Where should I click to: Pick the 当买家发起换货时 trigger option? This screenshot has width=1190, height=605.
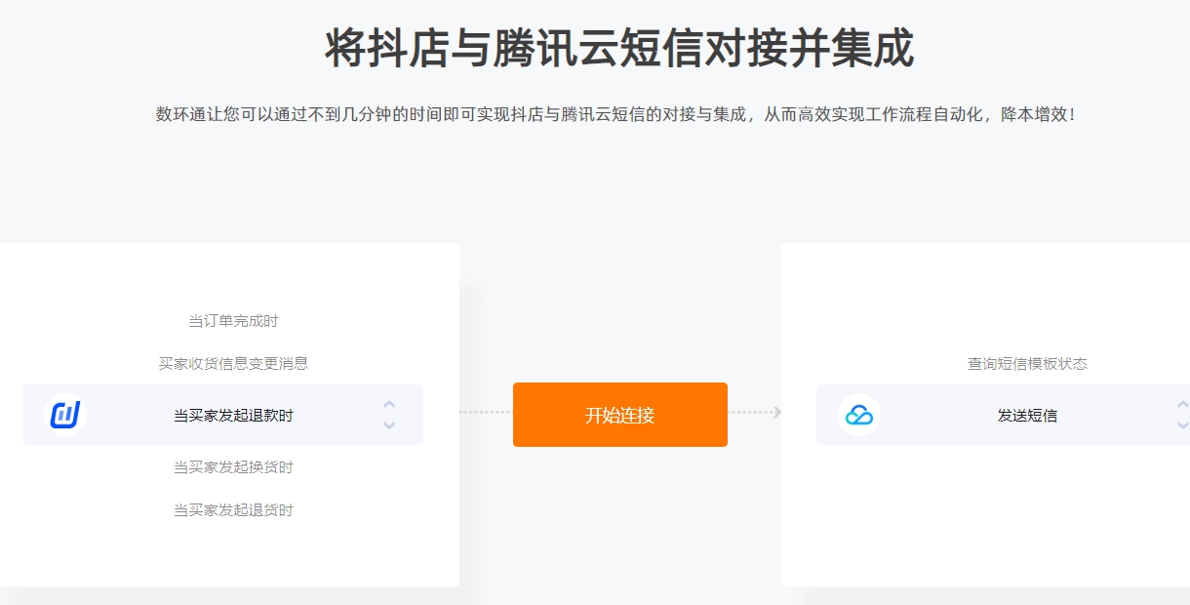[233, 467]
